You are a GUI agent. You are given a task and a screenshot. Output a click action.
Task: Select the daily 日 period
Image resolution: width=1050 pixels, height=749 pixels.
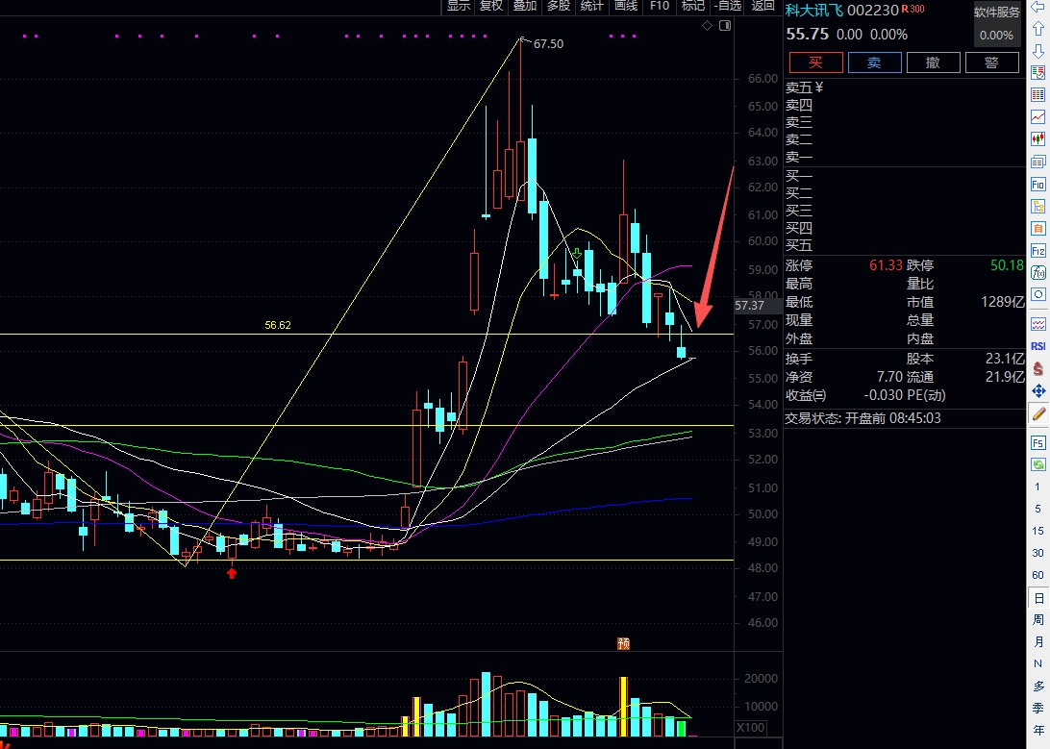(1038, 598)
